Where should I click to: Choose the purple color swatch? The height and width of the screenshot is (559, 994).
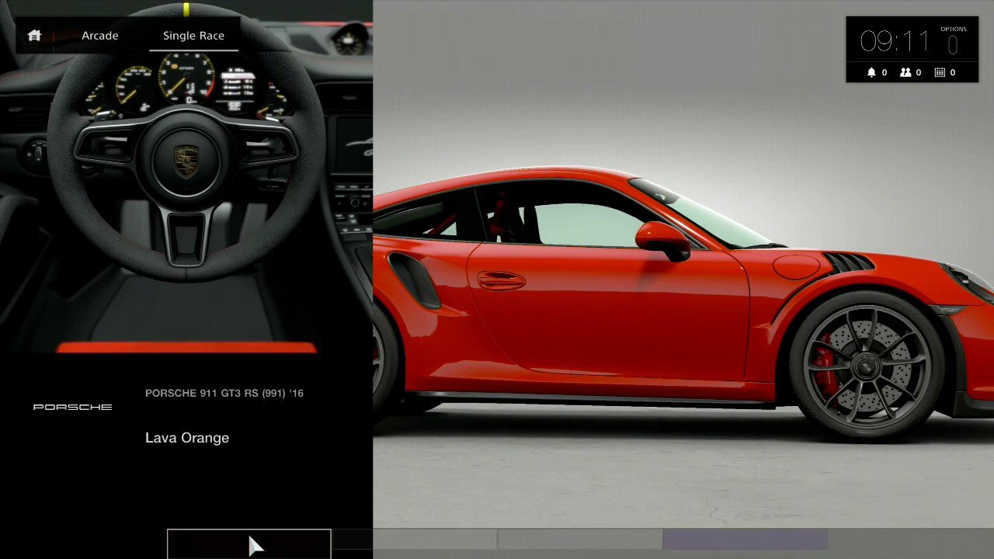[x=744, y=540]
